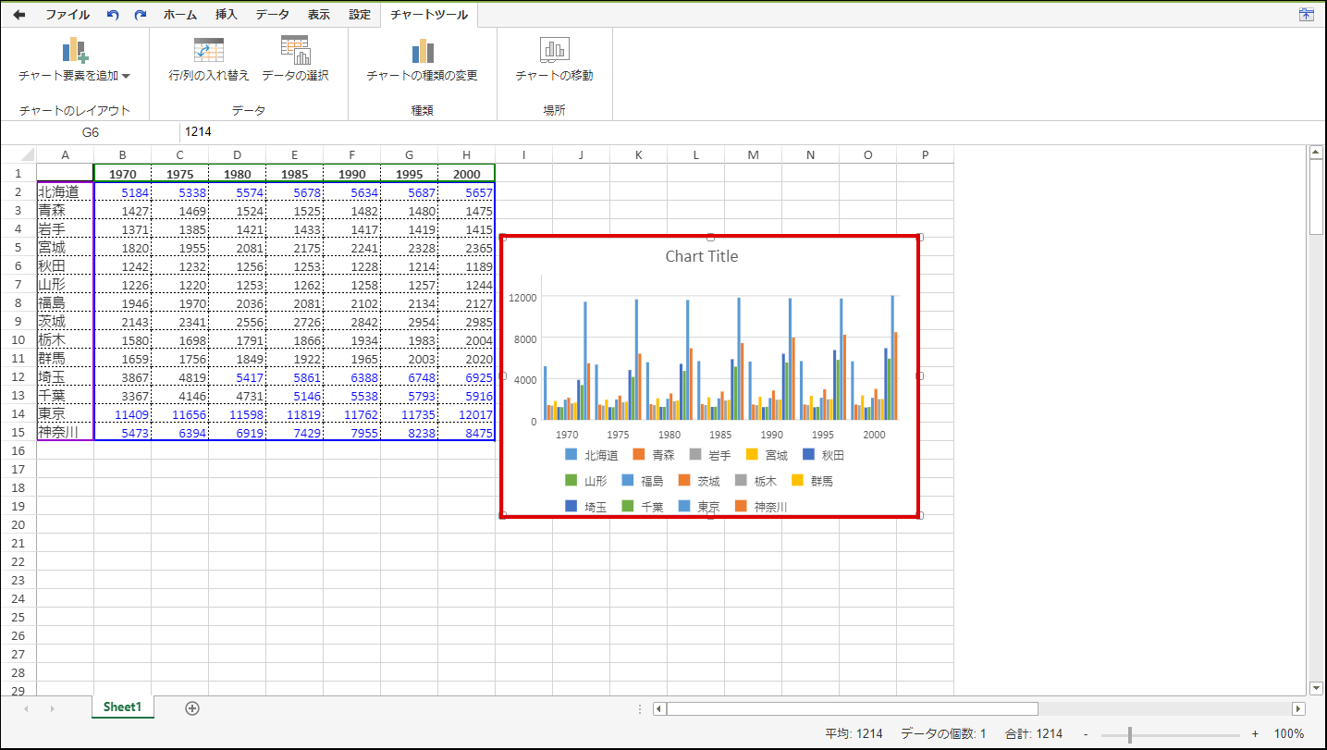Click vertical scrollbar down arrow
Screen dimensions: 1327x750
click(x=1317, y=688)
